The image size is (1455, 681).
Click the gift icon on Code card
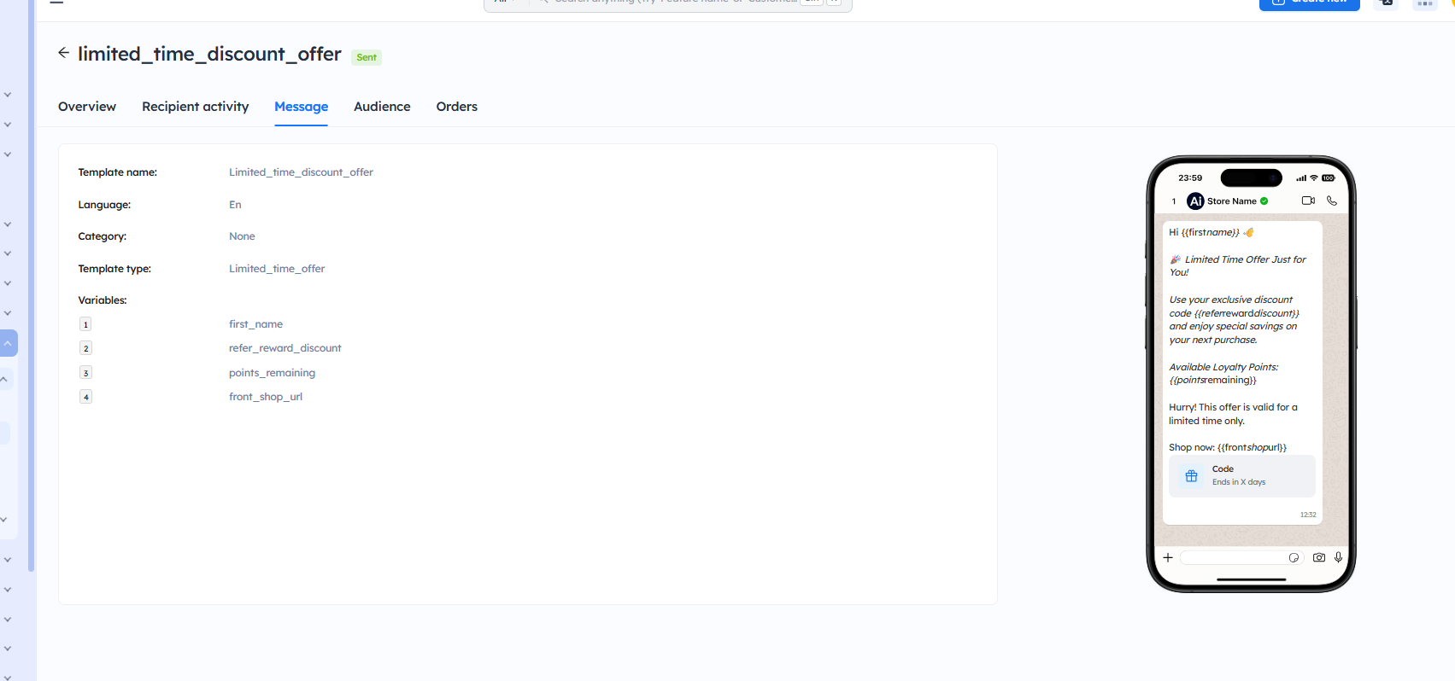pyautogui.click(x=1191, y=476)
